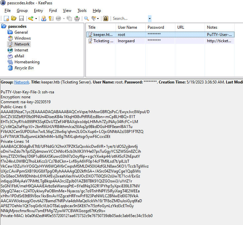This screenshot has width=243, height=225.
Task: Open the Add Entry dropdown arrow
Action: tap(36, 18)
